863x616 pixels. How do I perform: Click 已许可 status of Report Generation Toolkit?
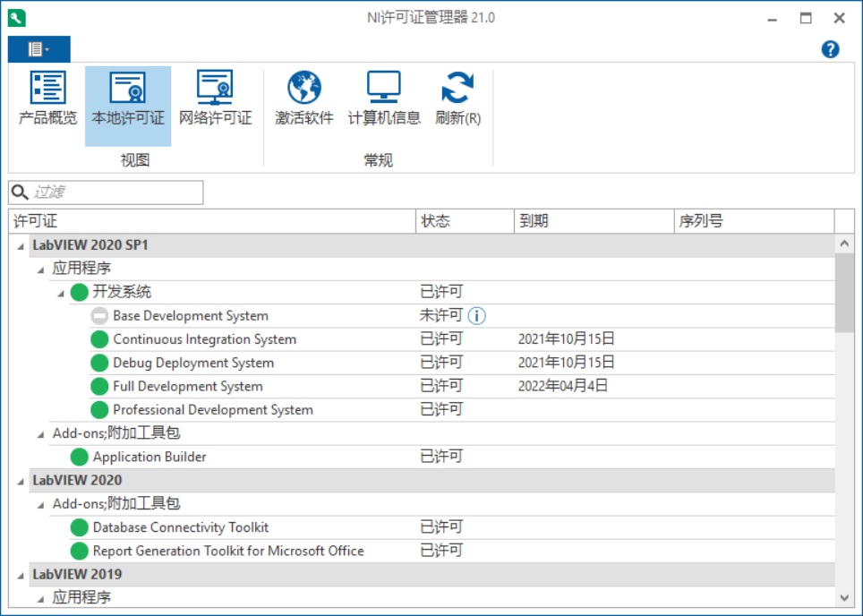440,551
